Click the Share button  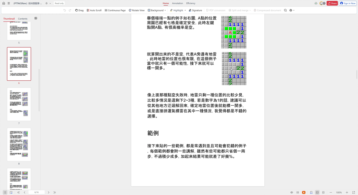tap(332, 3)
